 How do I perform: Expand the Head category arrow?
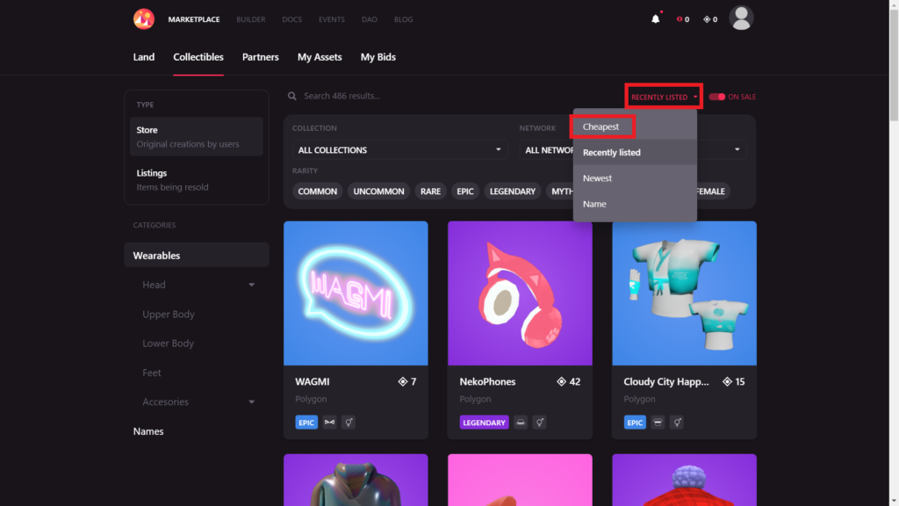tap(251, 285)
